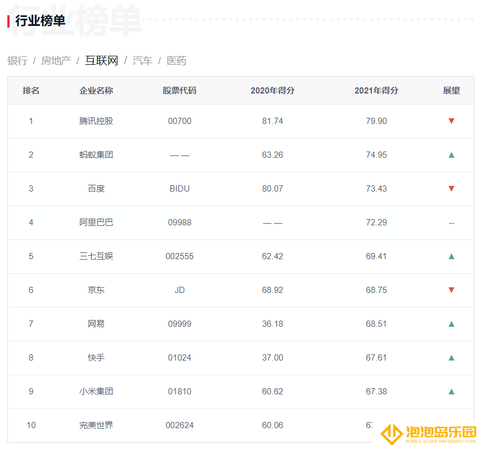Click the green up arrow for 小米集团
The height and width of the screenshot is (449, 485).
(451, 392)
